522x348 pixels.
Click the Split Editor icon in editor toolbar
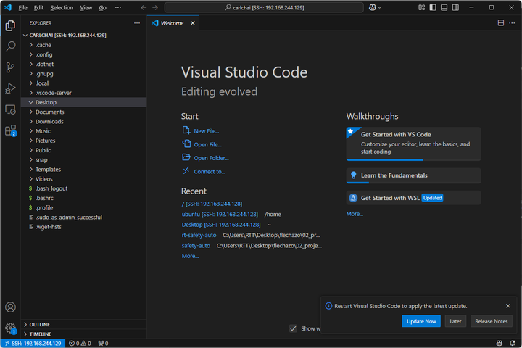[x=501, y=23]
